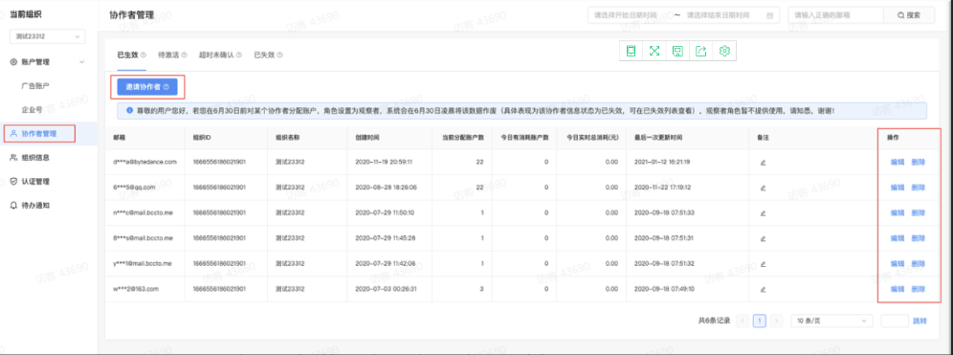Click 编辑 for d***a@bytedance.com row
This screenshot has height=355, width=953.
[x=898, y=163]
